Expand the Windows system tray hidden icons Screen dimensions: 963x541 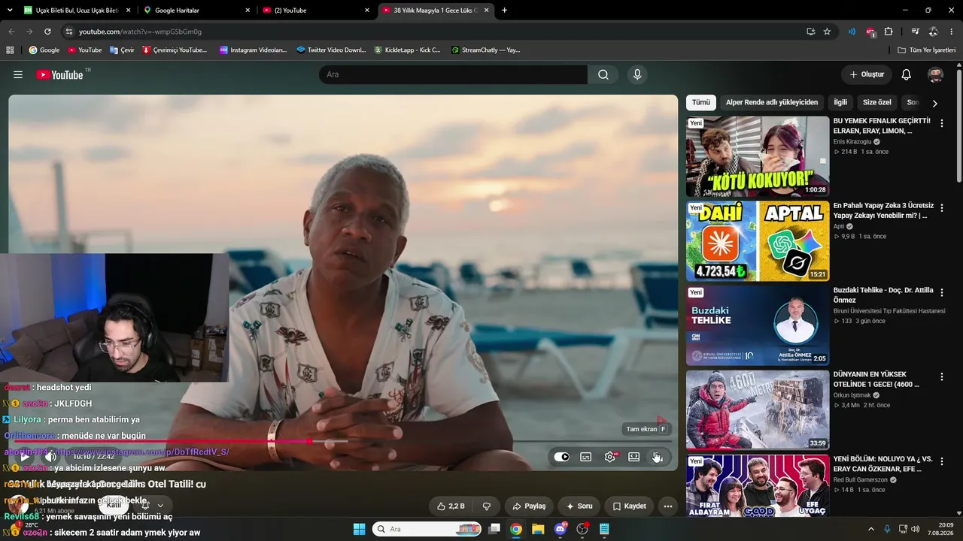(x=871, y=529)
